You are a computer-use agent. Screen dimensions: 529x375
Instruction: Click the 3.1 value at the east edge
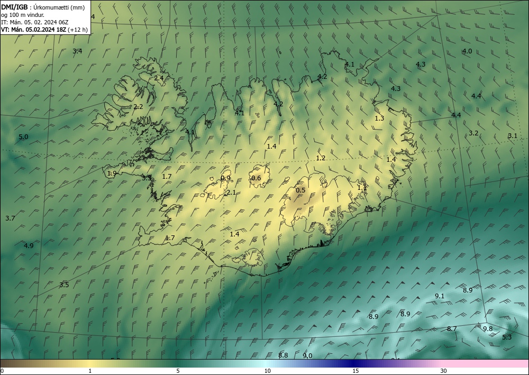[513, 135]
